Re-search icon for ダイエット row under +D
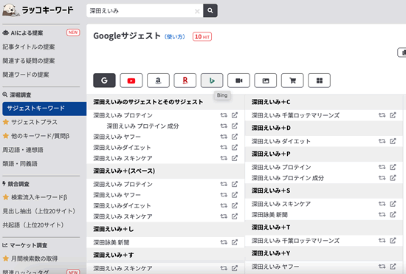The height and width of the screenshot is (274, 406). (x=382, y=141)
